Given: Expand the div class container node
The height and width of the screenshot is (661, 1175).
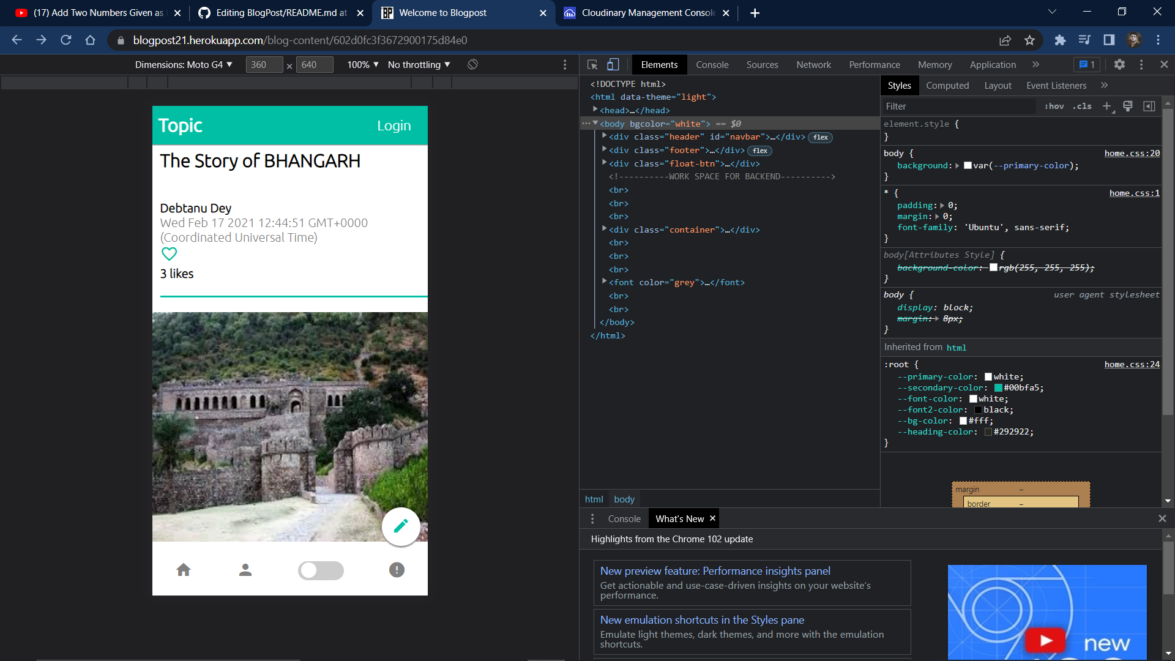Looking at the screenshot, I should (x=605, y=230).
